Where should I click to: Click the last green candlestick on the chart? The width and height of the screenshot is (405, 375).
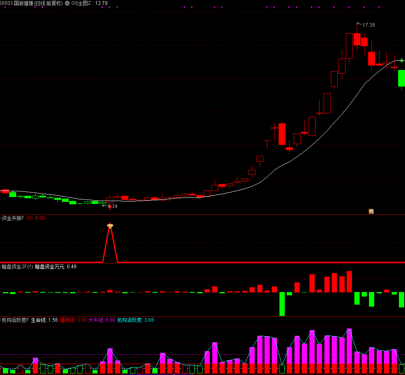pos(401,78)
